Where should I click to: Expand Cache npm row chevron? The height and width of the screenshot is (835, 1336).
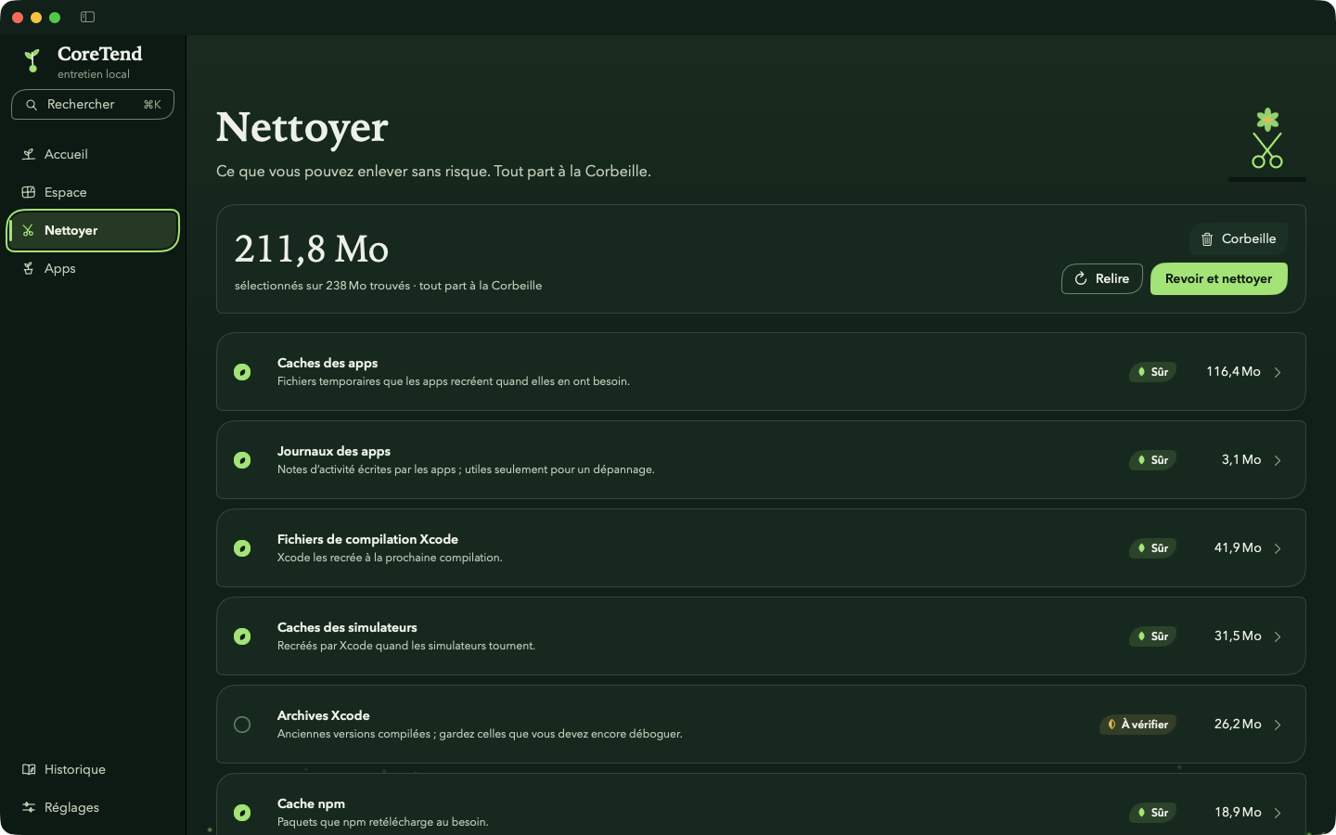click(x=1278, y=813)
